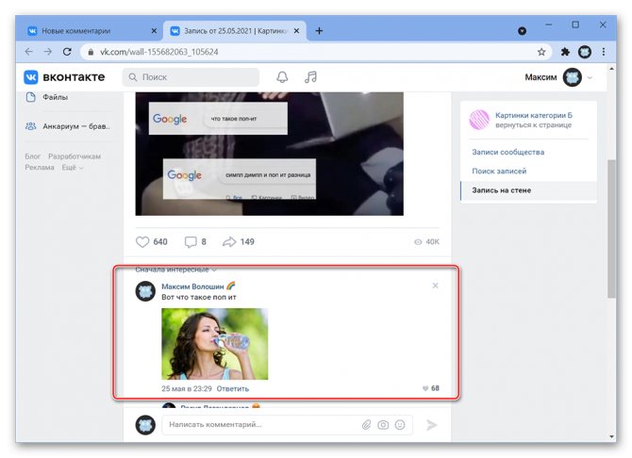Open the woman drinking water photo

click(x=214, y=344)
